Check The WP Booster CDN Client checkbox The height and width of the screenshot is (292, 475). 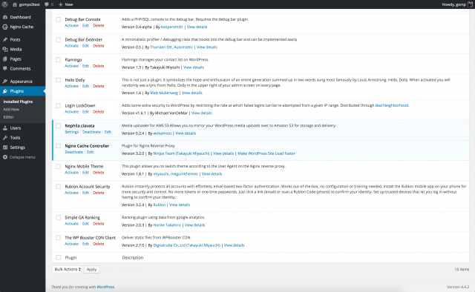pyautogui.click(x=58, y=238)
